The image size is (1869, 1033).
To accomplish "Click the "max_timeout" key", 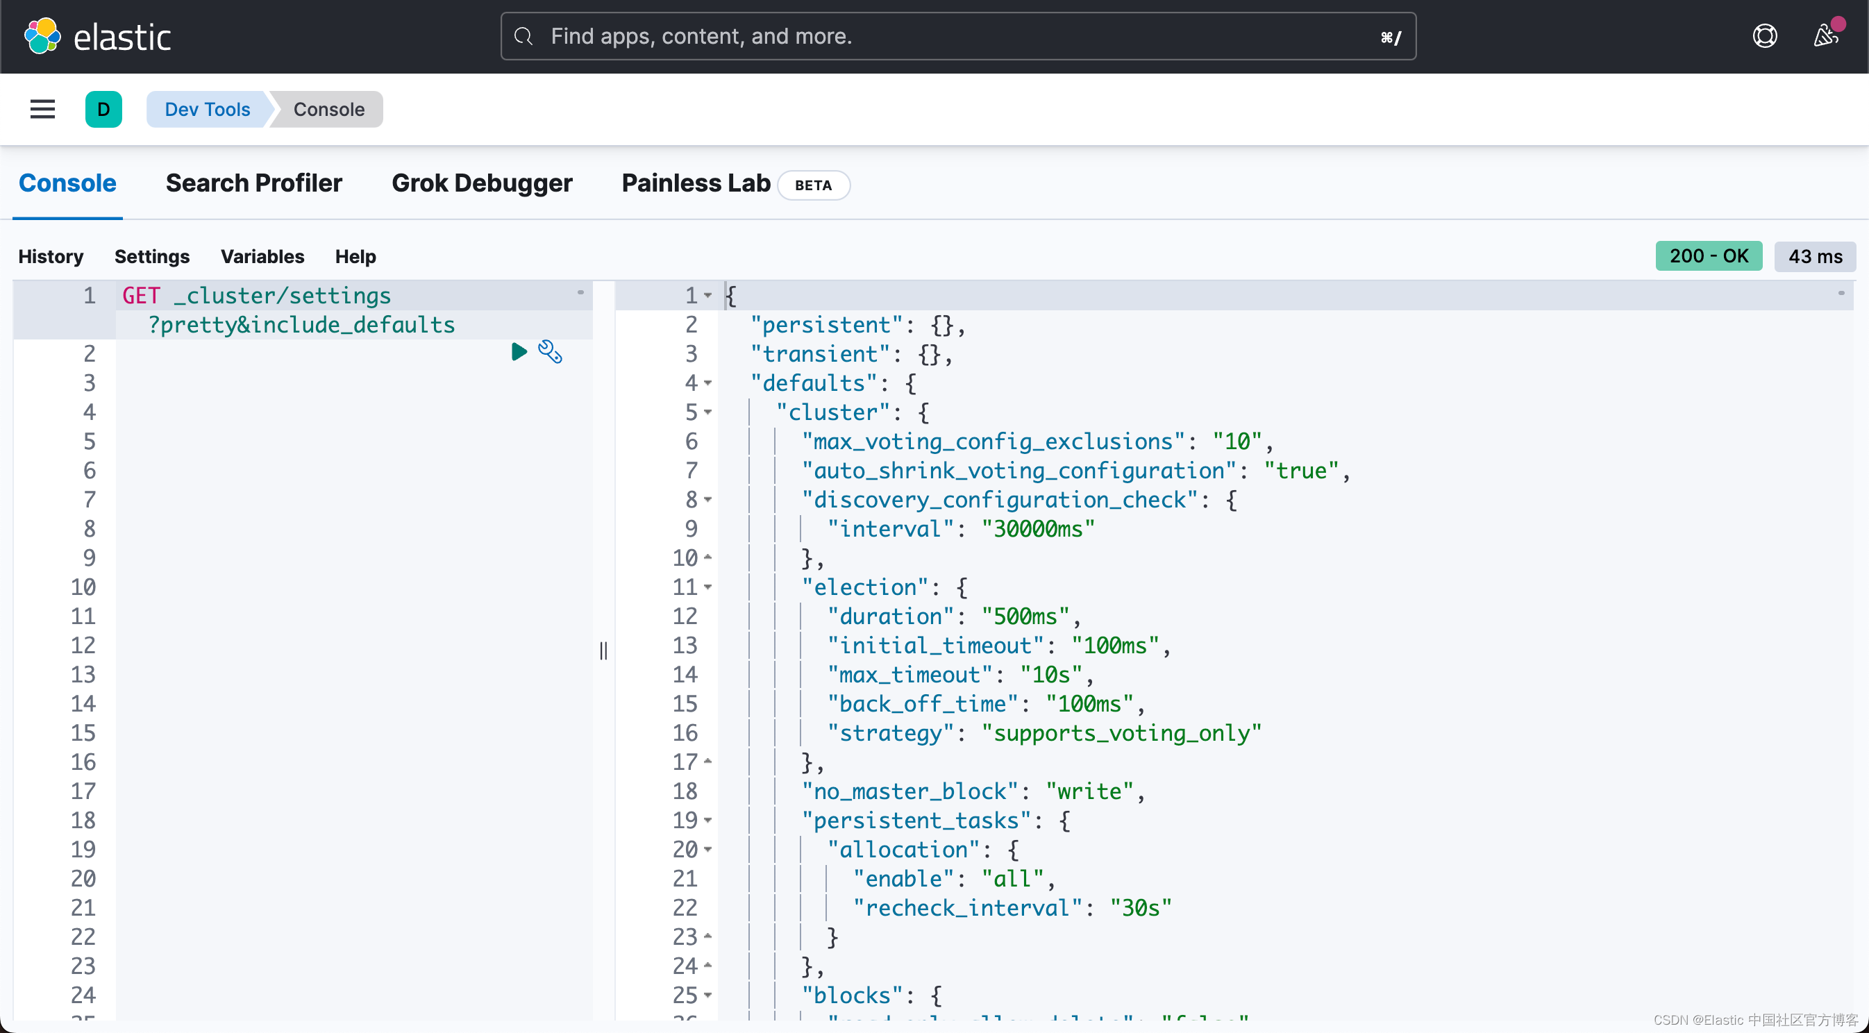I will [910, 675].
